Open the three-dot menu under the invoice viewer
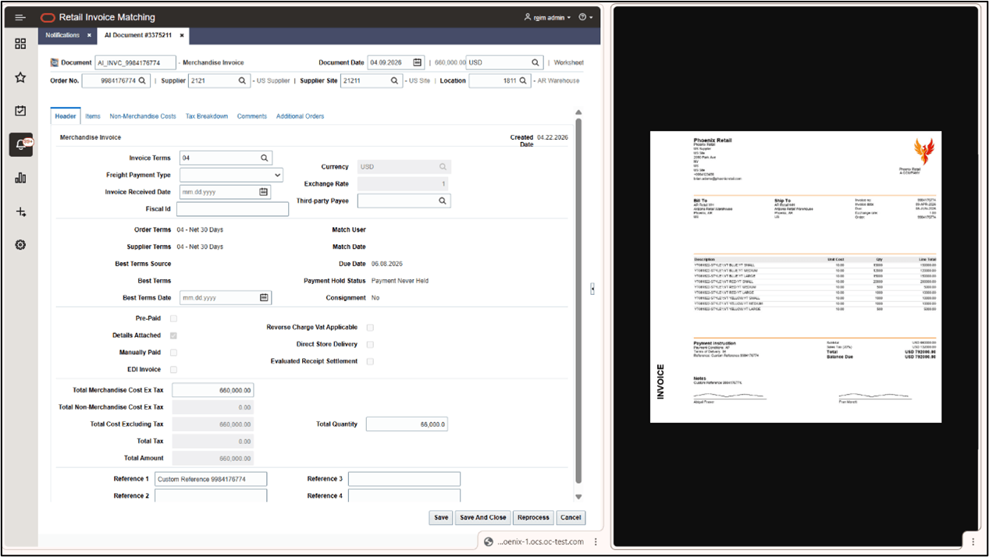Screen dimensions: 989x557 pos(973,541)
